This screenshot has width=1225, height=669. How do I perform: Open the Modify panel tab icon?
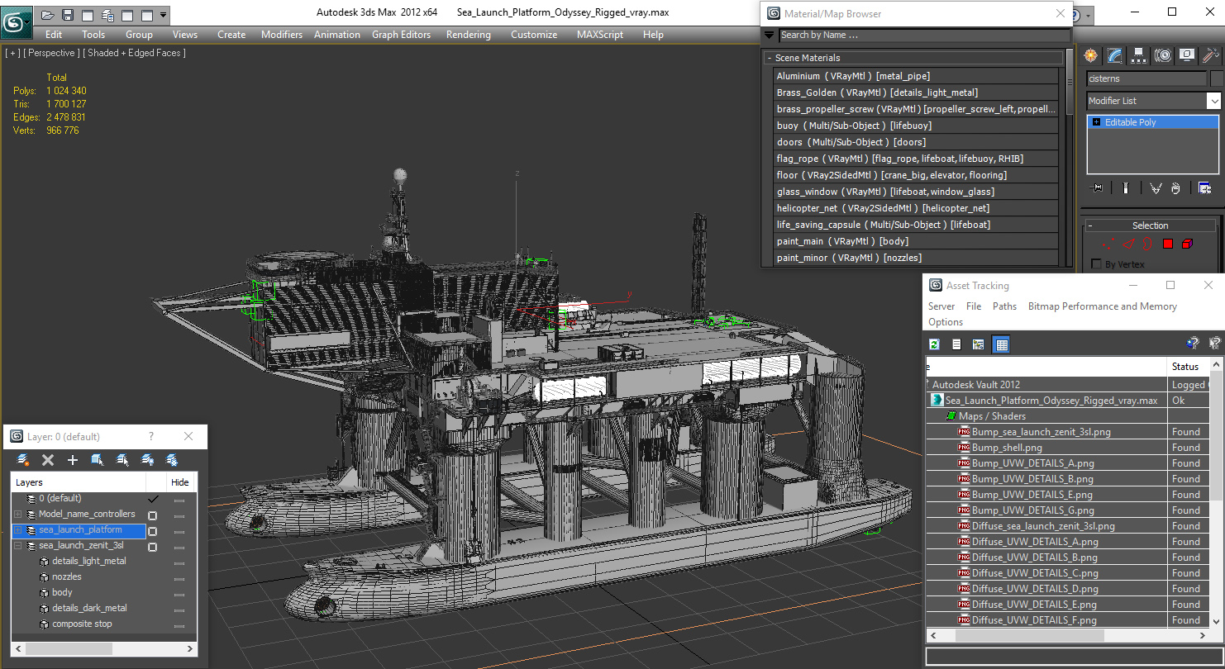click(1115, 55)
